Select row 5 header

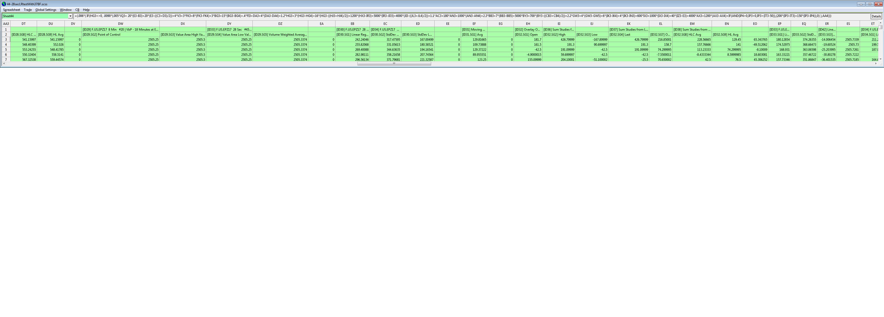pyautogui.click(x=6, y=50)
